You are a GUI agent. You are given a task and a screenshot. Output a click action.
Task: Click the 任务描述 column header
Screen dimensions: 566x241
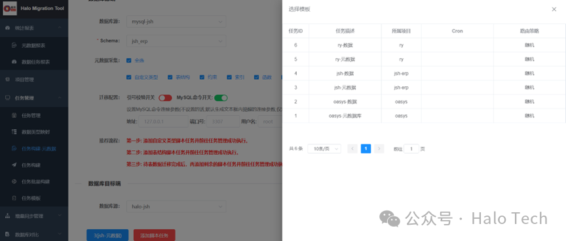pos(345,31)
